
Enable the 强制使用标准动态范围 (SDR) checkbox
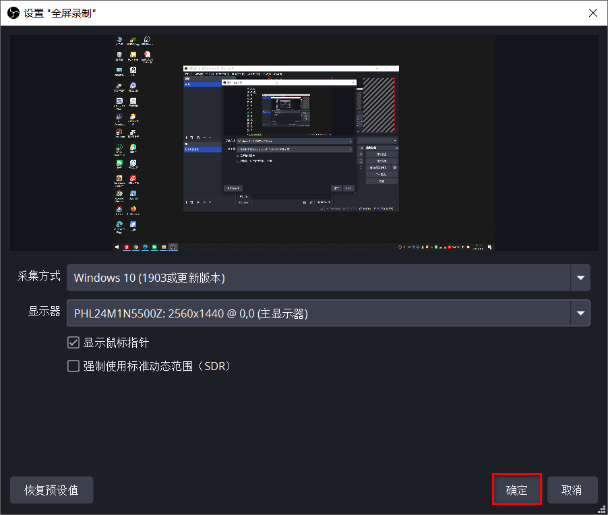[x=73, y=366]
